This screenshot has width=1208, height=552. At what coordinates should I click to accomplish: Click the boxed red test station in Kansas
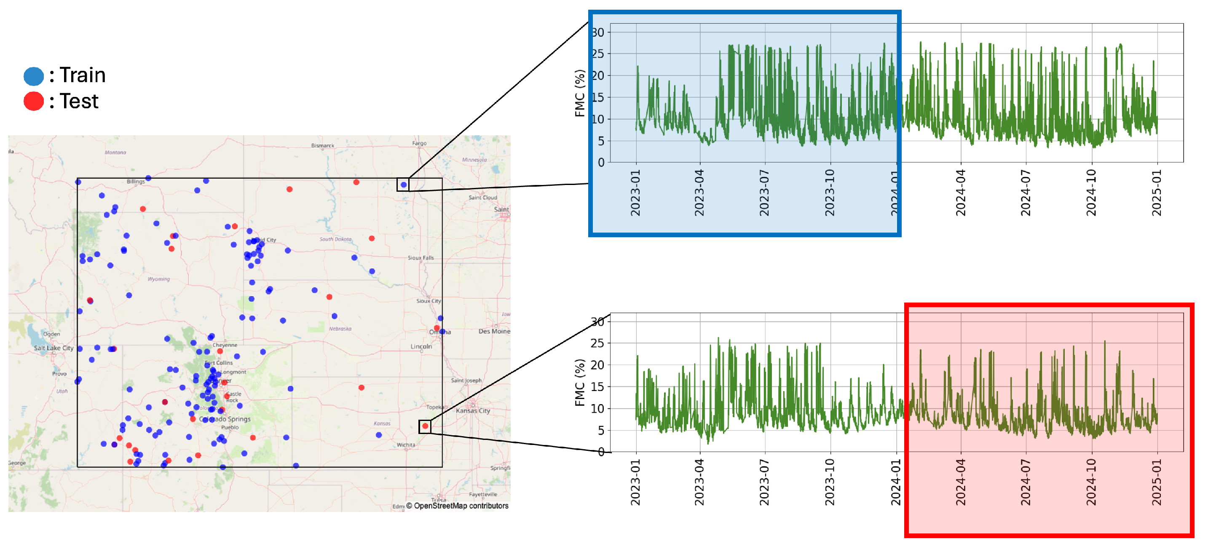(x=425, y=426)
